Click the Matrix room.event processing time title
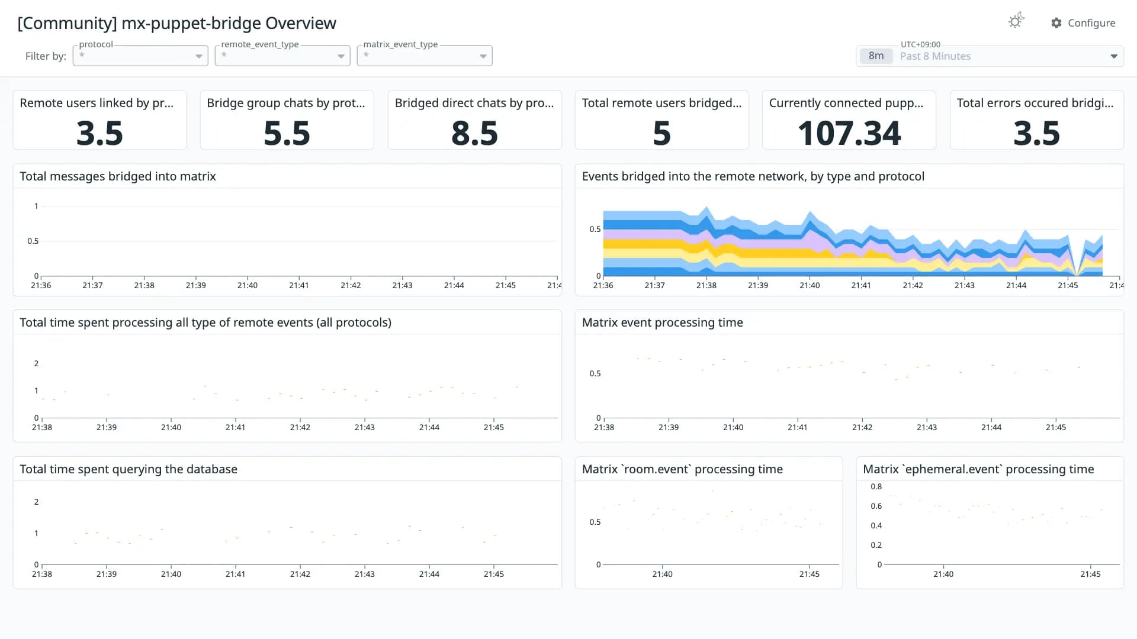This screenshot has height=639, width=1137. click(x=682, y=469)
